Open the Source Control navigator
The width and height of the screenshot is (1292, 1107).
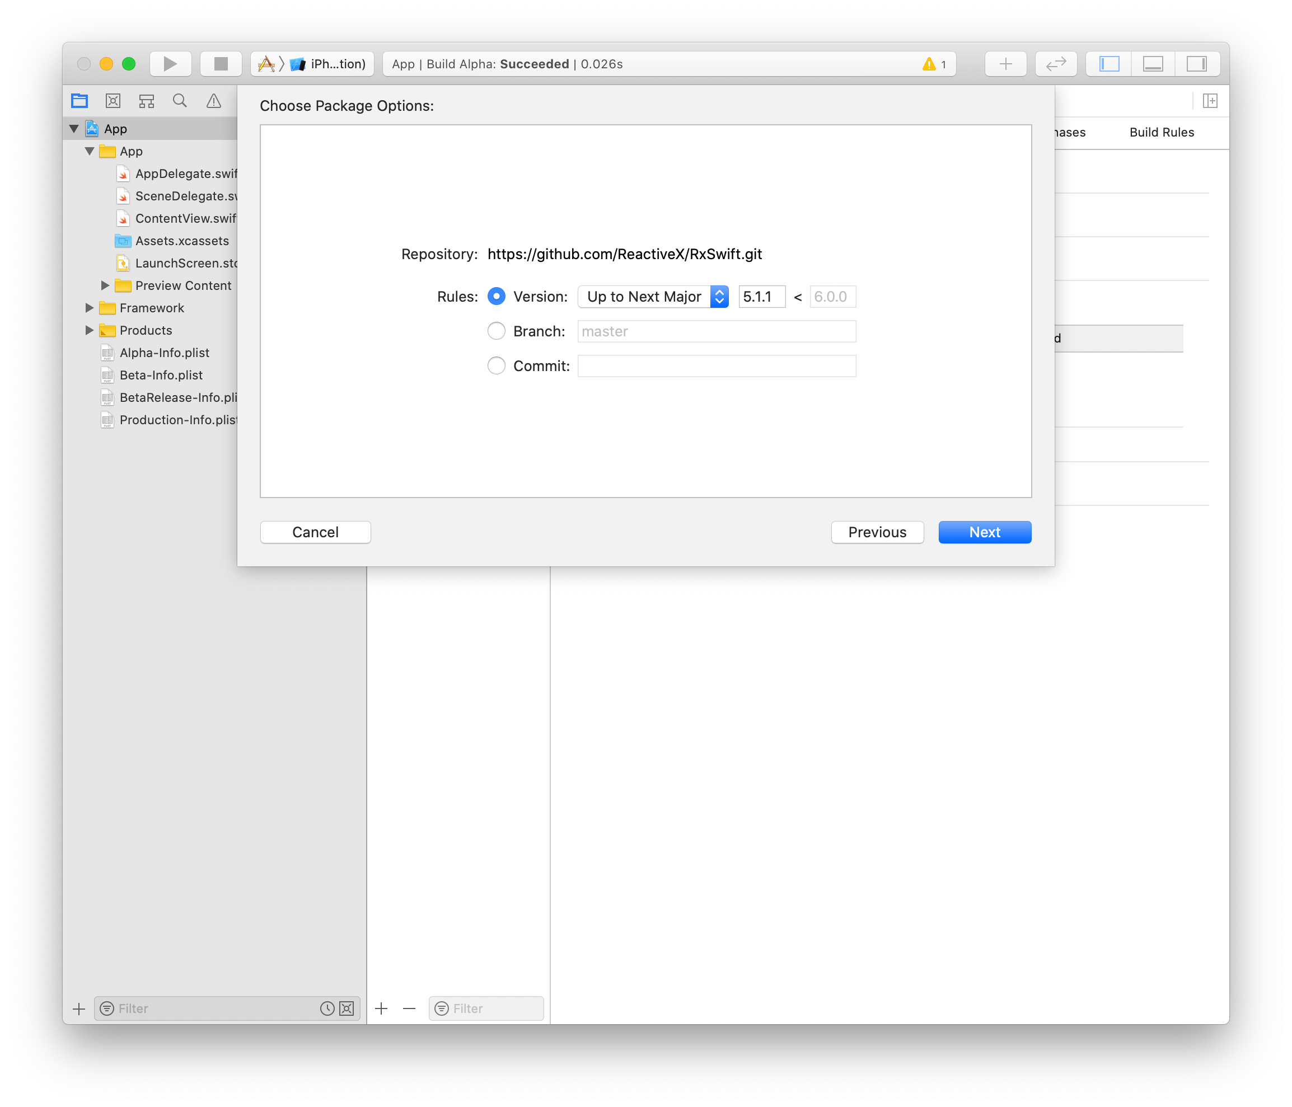(x=113, y=100)
